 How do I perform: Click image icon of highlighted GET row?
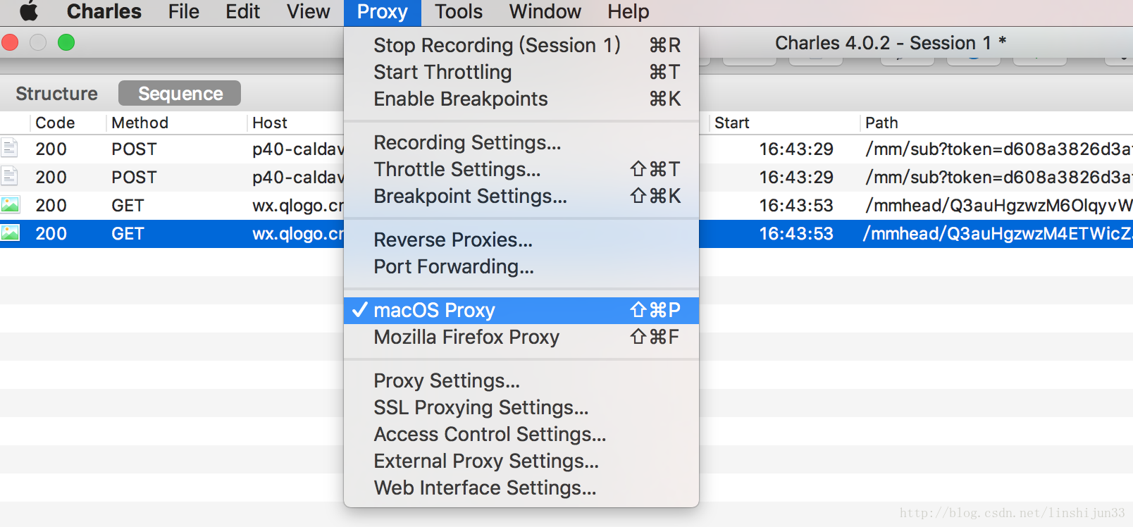point(10,232)
